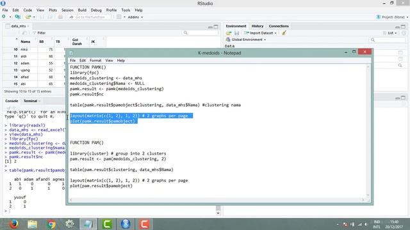Switch to the History tab

click(x=258, y=26)
